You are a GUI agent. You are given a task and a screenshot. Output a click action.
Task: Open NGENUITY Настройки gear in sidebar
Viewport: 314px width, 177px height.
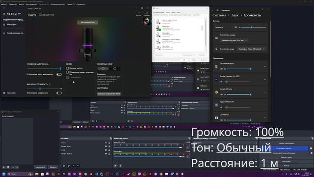(4, 93)
